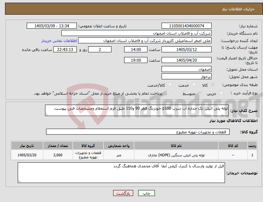The width and height of the screenshot is (263, 202).
Task: Click the نام کالا column header
Action: coord(176,146)
